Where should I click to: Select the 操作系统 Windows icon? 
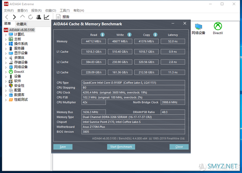click(11, 44)
